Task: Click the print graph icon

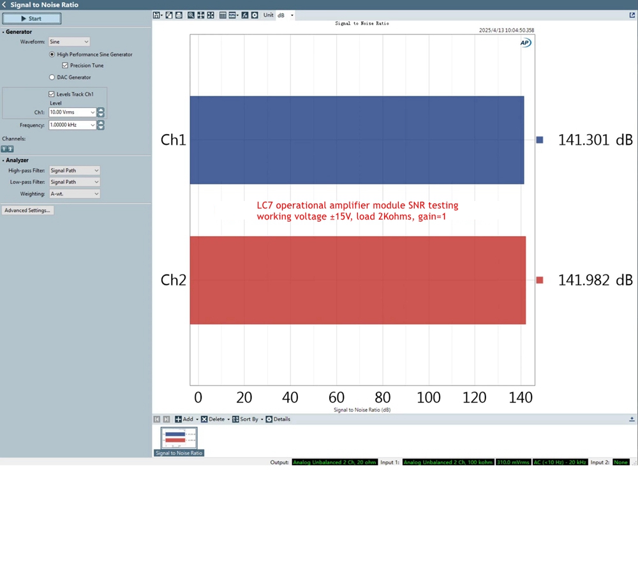Action: 179,15
